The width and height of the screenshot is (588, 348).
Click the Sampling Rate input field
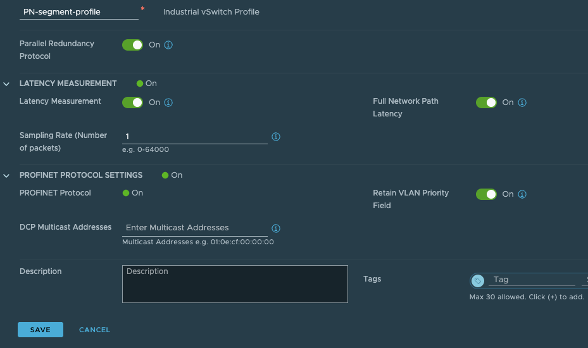pyautogui.click(x=194, y=137)
